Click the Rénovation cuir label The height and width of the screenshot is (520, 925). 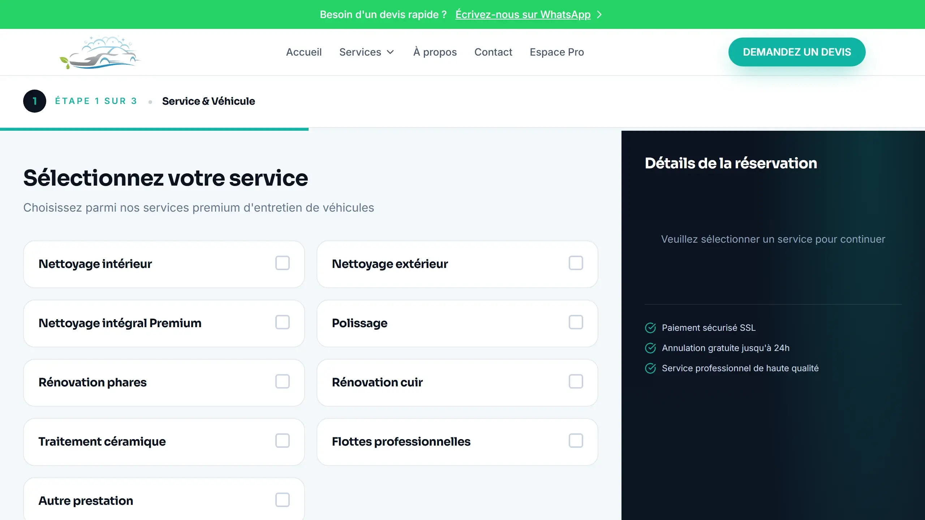click(377, 382)
